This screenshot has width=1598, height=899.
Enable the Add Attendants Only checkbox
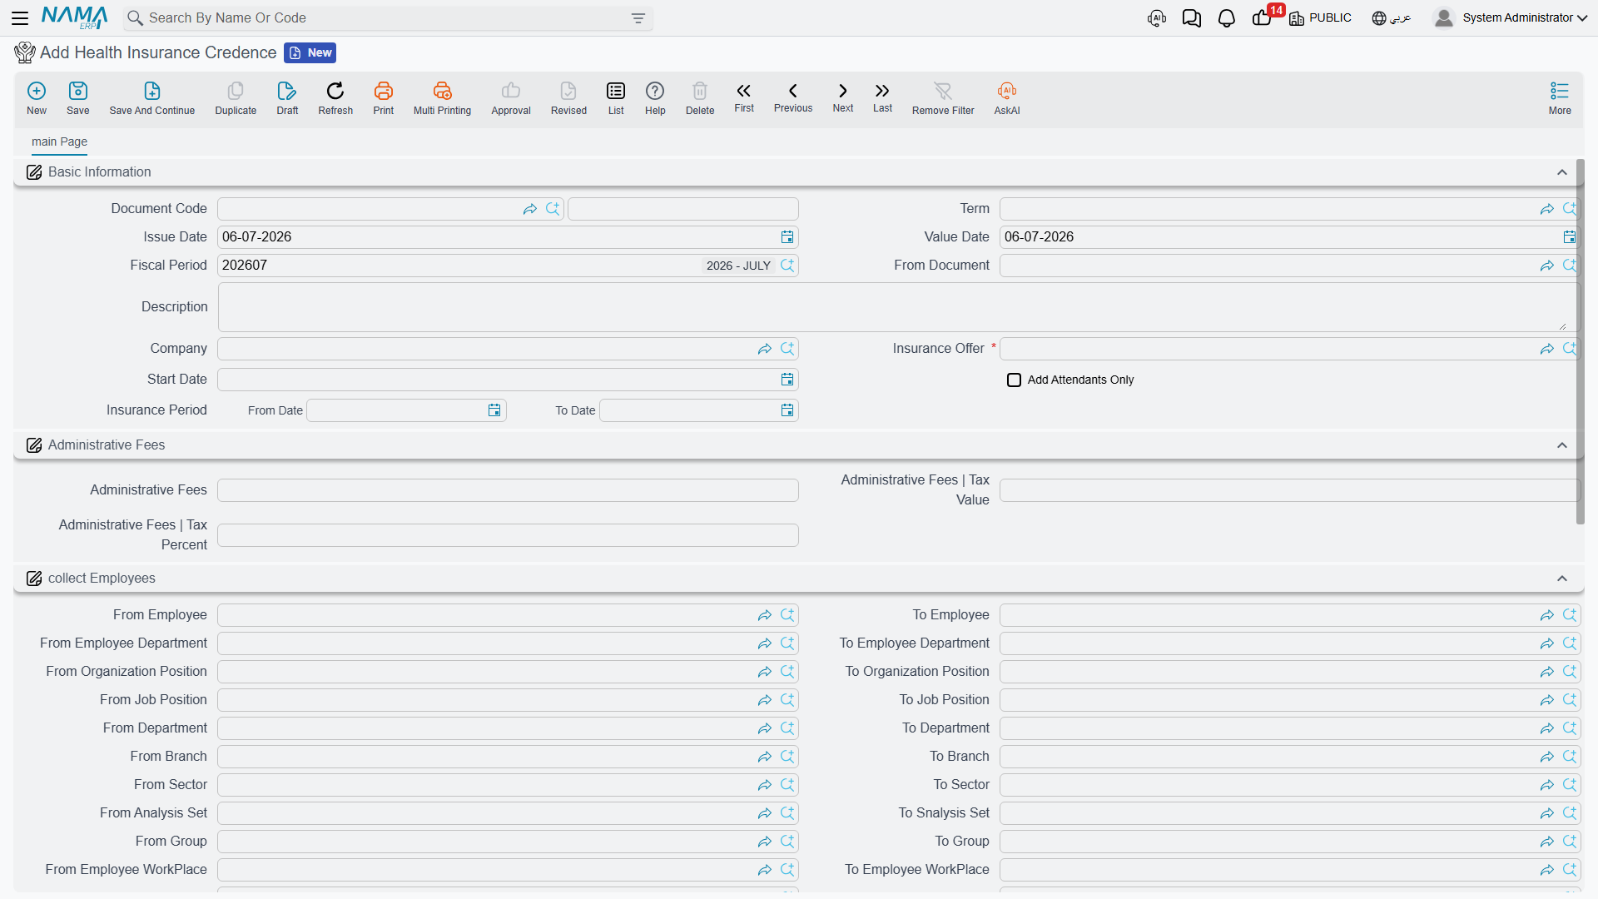point(1014,380)
